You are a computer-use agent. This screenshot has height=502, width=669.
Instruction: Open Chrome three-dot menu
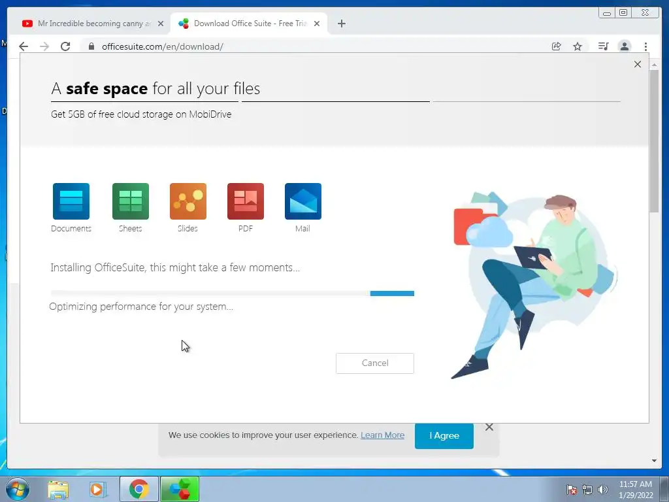[x=645, y=46]
